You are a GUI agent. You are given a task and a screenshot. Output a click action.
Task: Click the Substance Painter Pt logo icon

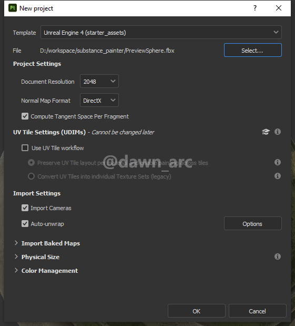point(13,8)
